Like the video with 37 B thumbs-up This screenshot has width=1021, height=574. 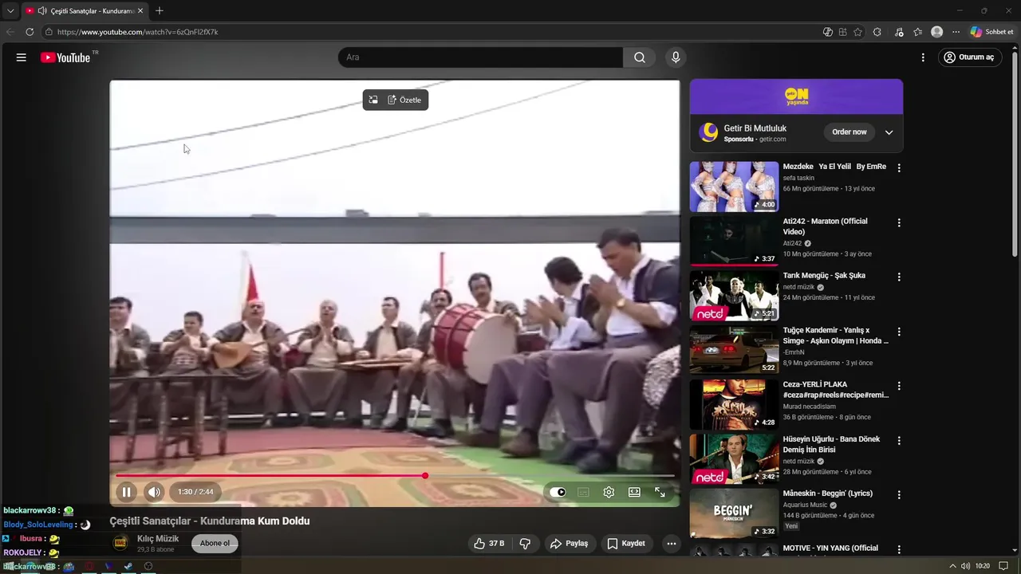(x=489, y=543)
